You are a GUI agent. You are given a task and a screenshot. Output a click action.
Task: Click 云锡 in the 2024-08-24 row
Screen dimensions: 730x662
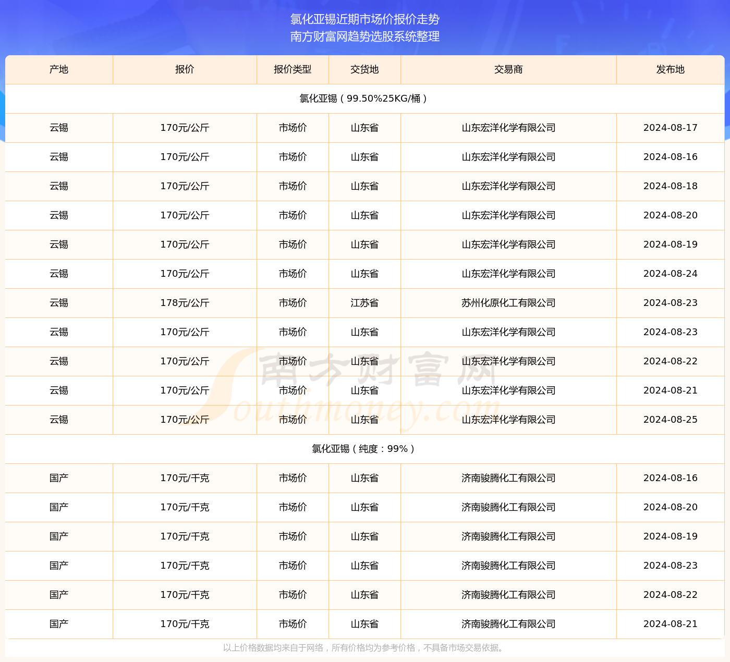59,274
